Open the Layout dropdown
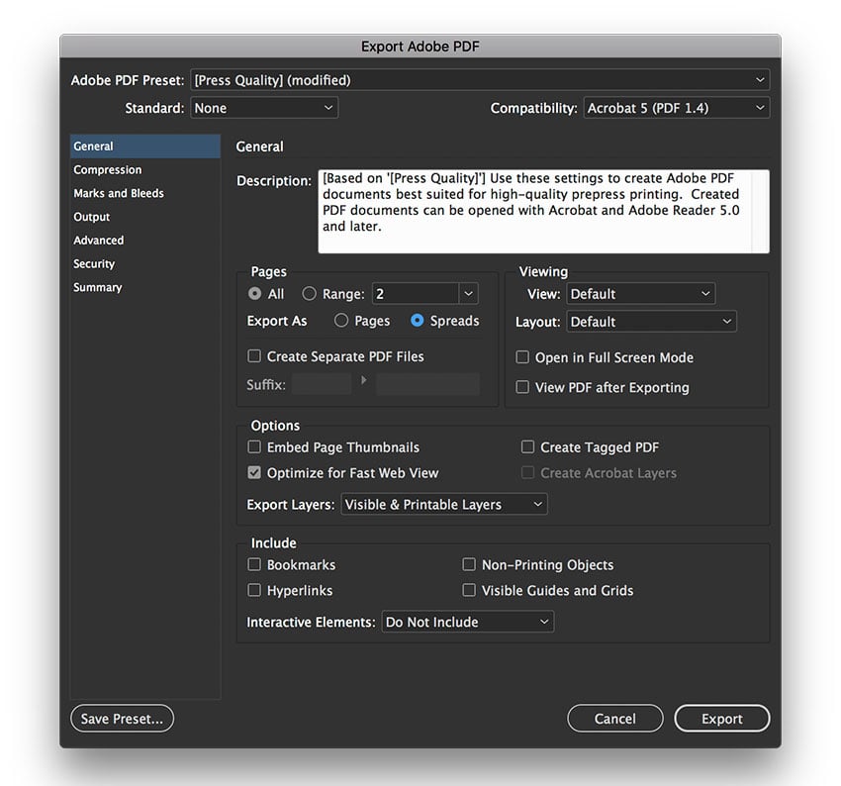Viewport: 841px width, 786px height. (x=650, y=321)
